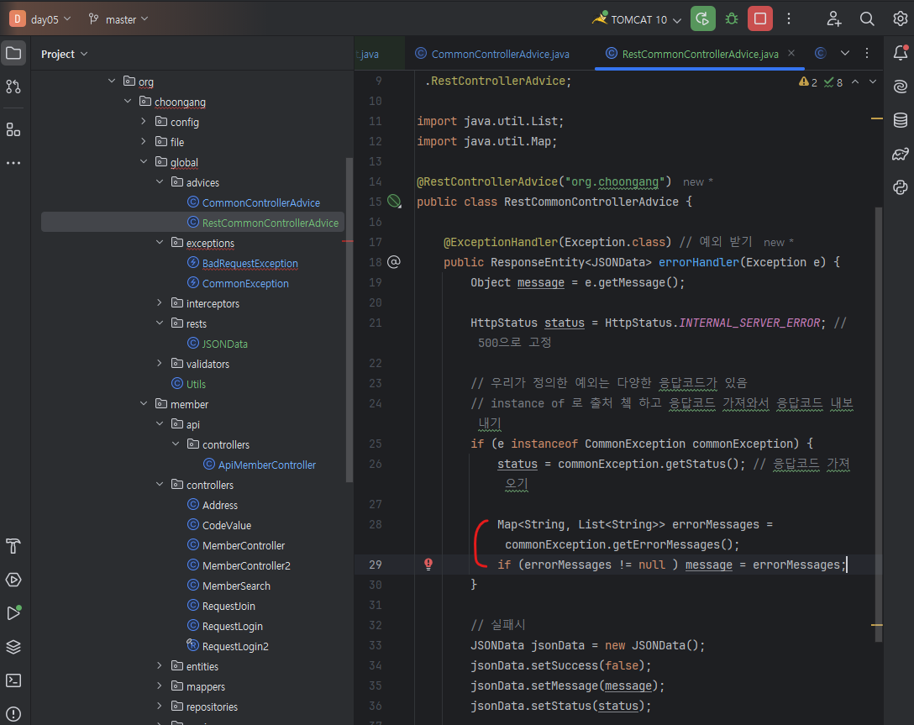
Task: Expand the interceptors folder
Action: [x=159, y=303]
